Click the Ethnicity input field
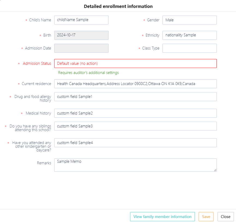The width and height of the screenshot is (236, 222). [189, 35]
